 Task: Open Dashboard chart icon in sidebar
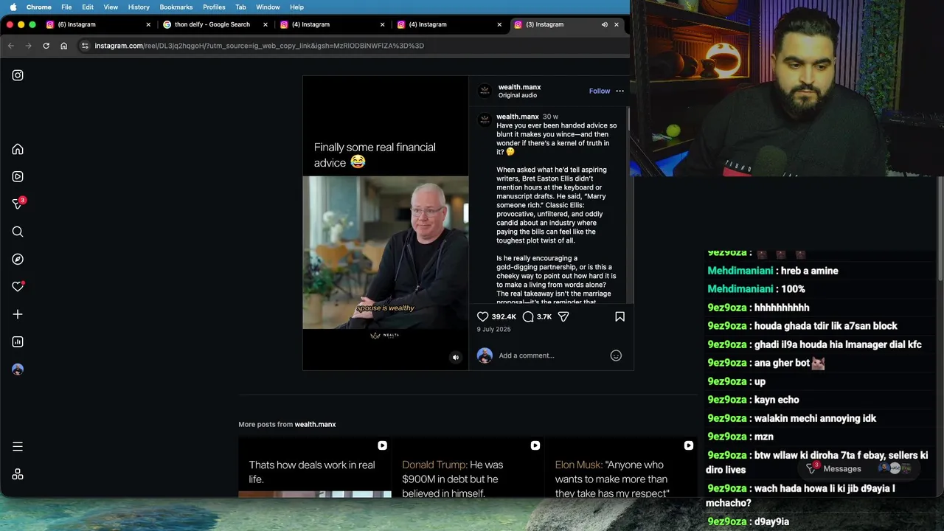pos(18,341)
